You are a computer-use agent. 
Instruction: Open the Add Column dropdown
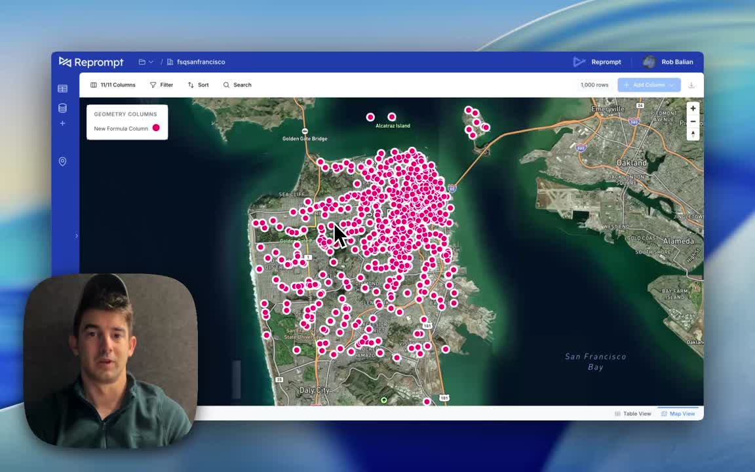coord(648,85)
